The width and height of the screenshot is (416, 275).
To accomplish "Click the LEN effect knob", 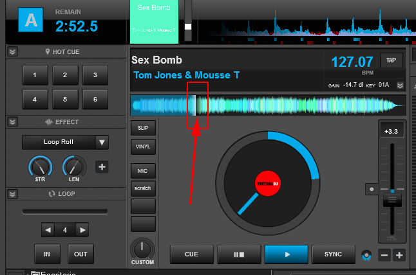I will [74, 167].
